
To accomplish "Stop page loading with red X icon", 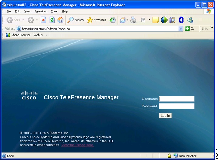I will click(43, 20).
